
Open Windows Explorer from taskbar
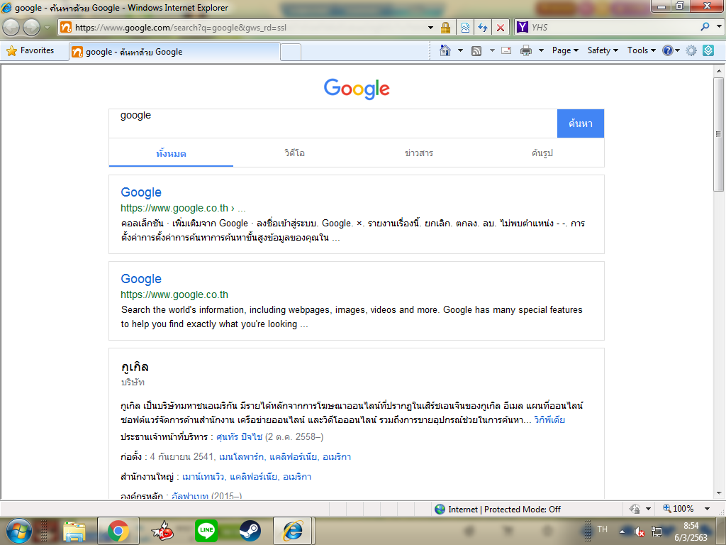74,532
